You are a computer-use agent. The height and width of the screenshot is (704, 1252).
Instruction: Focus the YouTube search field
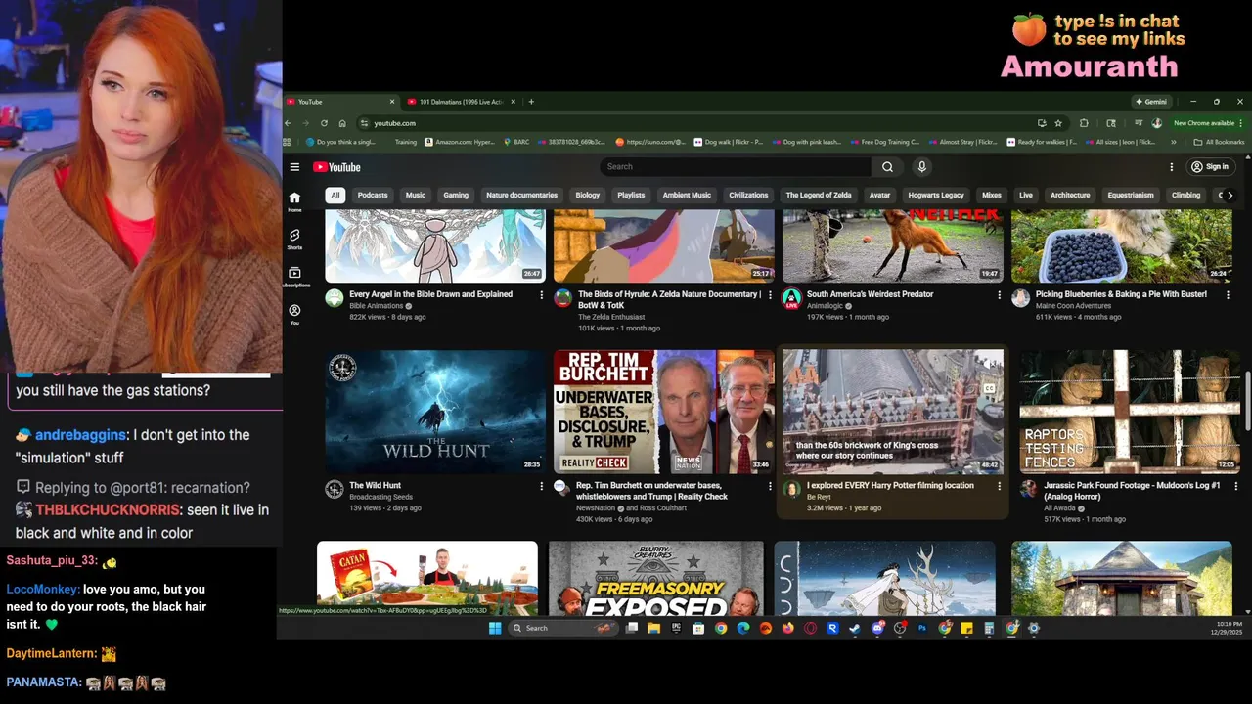tap(735, 167)
